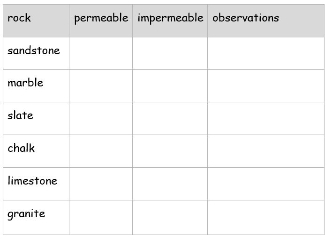
Task: Select the permeable cell for chalk
Action: pyautogui.click(x=101, y=151)
